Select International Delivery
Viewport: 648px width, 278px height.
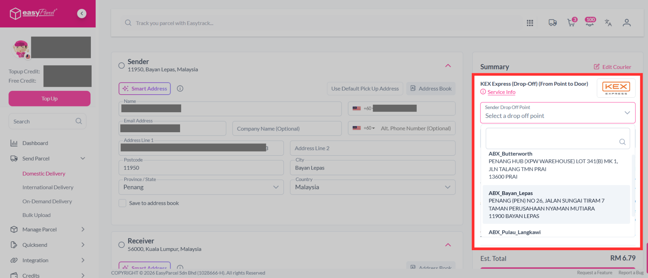point(48,187)
